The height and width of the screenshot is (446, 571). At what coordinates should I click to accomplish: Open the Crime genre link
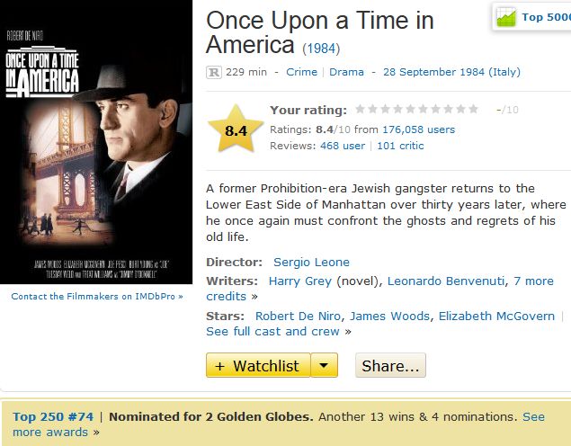point(302,72)
